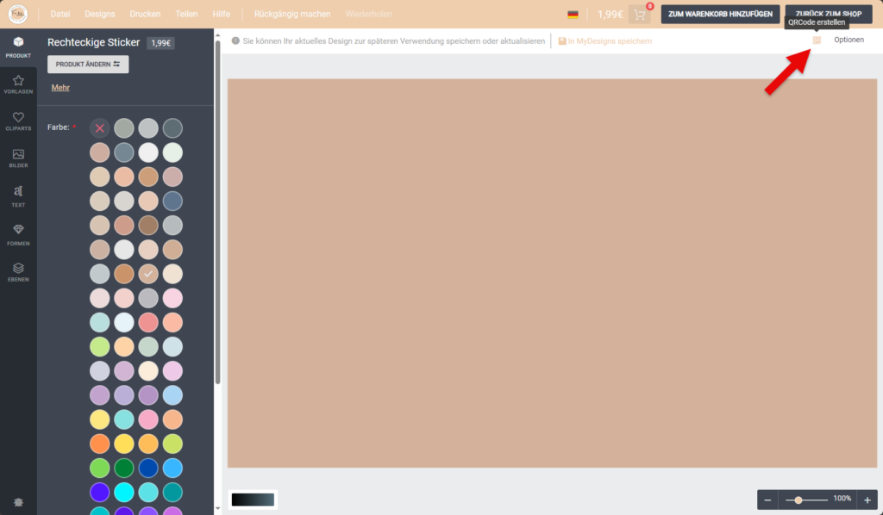Click the zoom in plus button
This screenshot has height=515, width=883.
[x=867, y=499]
